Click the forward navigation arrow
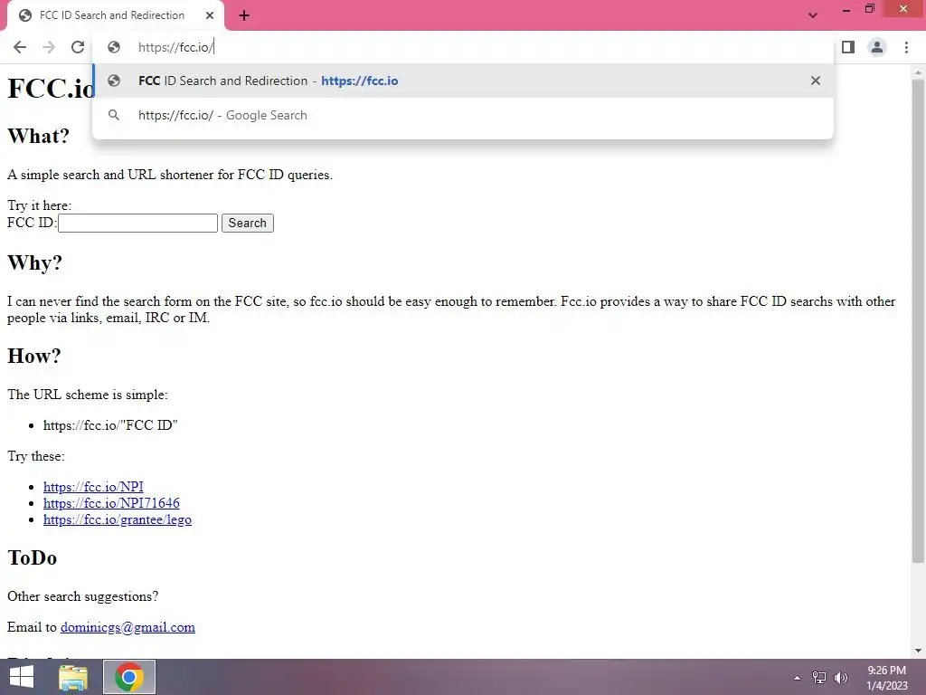The width and height of the screenshot is (926, 695). [x=49, y=47]
